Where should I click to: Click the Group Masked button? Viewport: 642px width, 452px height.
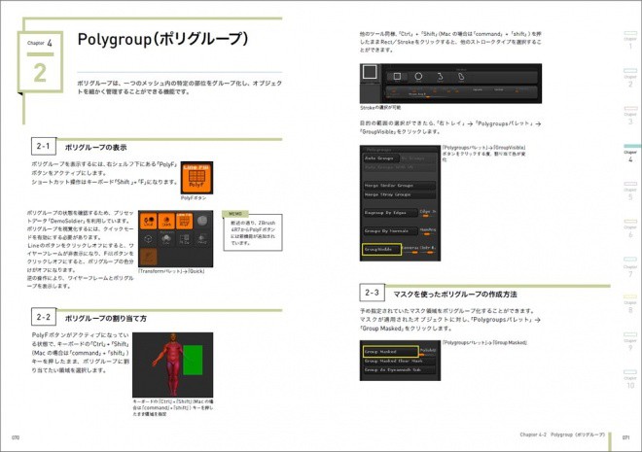[x=391, y=352]
